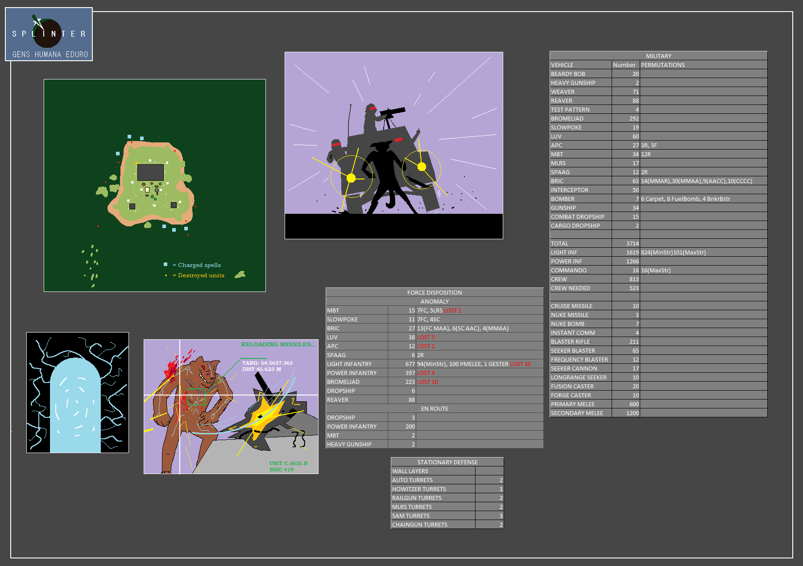Click the STATIONARY DEFENSE table header

coord(447,462)
